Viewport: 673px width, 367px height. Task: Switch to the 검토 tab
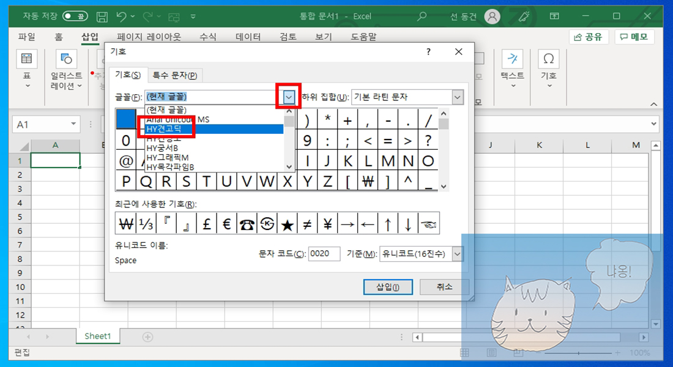coord(288,37)
